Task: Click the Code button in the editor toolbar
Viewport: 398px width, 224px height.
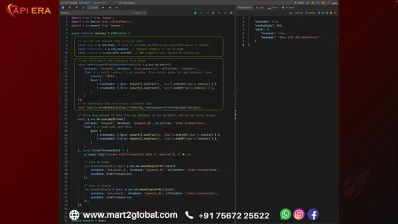Action: point(93,7)
